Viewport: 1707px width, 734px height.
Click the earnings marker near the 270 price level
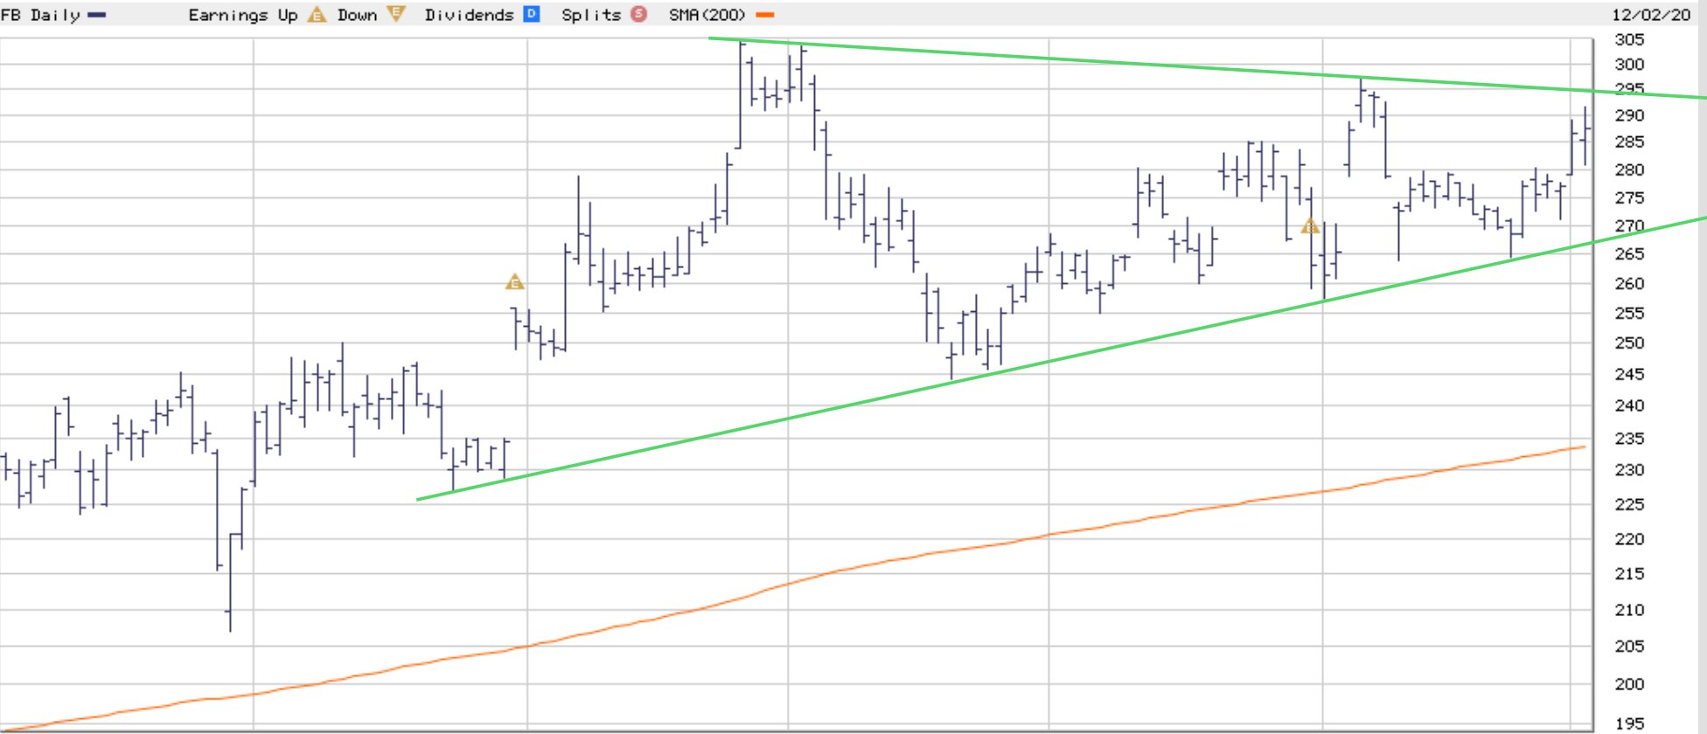(1309, 226)
